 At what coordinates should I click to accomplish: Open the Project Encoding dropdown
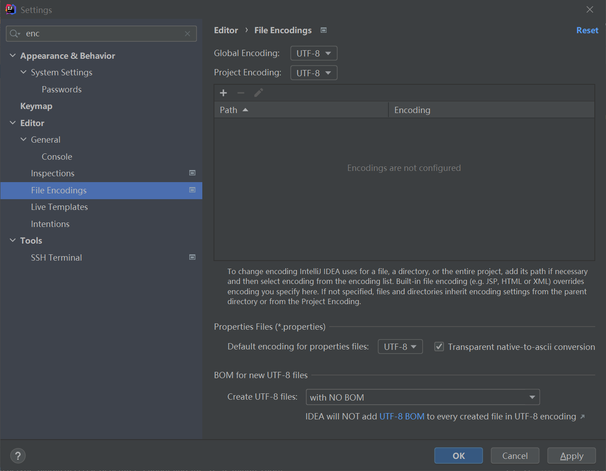(314, 73)
